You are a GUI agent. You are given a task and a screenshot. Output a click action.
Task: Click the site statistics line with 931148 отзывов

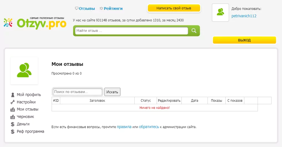[128, 20]
